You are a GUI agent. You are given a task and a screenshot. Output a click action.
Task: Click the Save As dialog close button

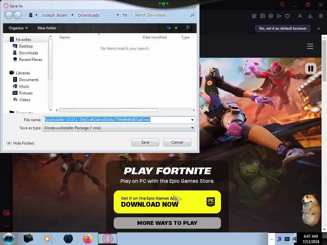194,6
